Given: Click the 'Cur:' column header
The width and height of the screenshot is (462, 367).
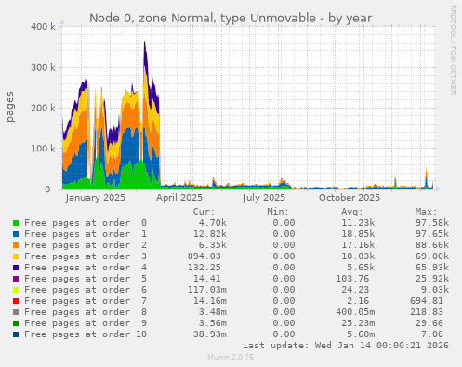Looking at the screenshot, I should click(204, 212).
